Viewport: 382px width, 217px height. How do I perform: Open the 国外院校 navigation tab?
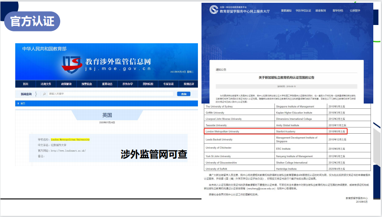[x=148, y=84]
